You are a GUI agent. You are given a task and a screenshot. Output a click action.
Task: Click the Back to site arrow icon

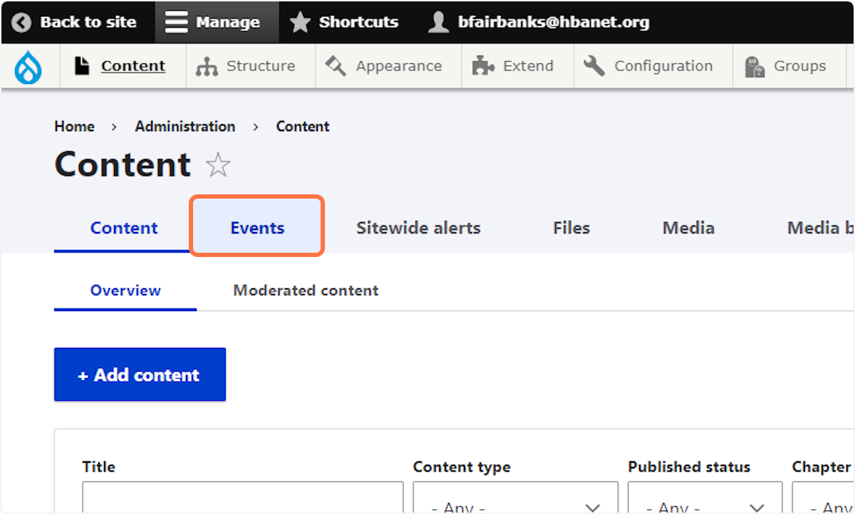(x=21, y=21)
